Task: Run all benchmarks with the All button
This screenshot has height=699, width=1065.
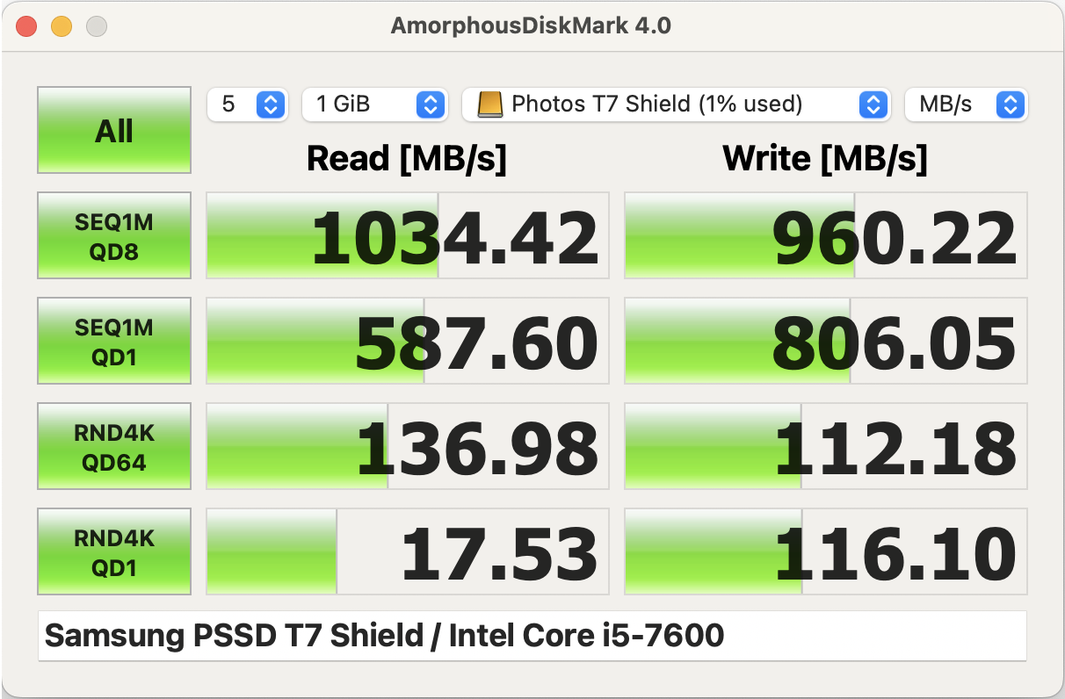Action: point(114,130)
